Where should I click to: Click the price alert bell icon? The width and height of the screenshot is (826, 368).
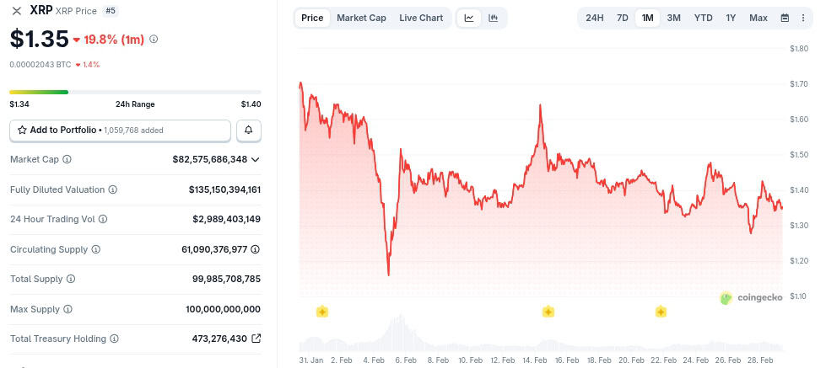[x=249, y=131]
